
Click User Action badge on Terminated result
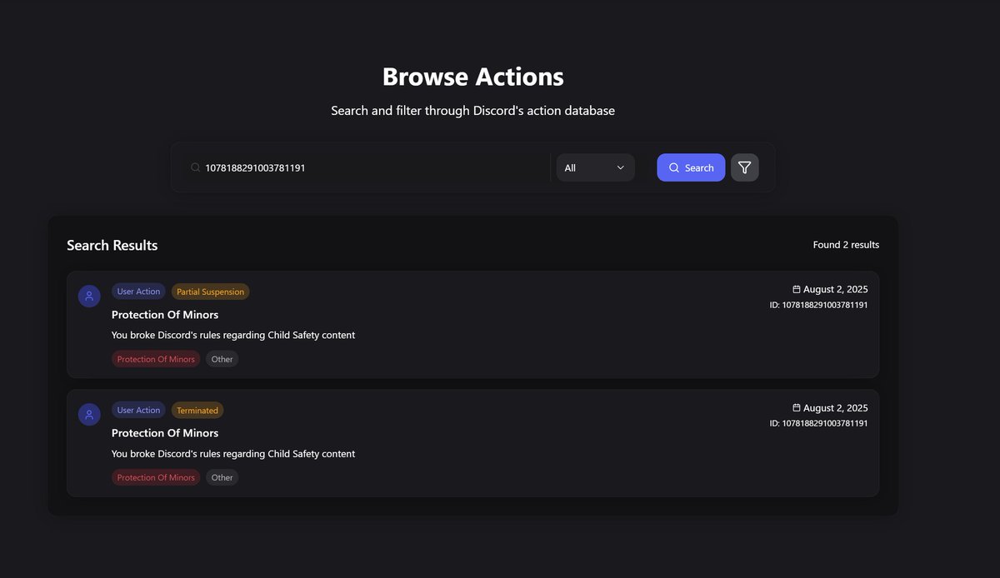pyautogui.click(x=138, y=410)
